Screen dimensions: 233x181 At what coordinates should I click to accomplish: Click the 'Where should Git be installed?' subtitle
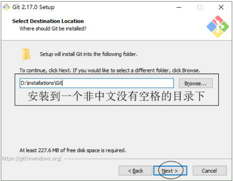pos(53,28)
